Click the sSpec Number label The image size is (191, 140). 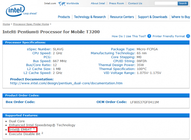39,49
